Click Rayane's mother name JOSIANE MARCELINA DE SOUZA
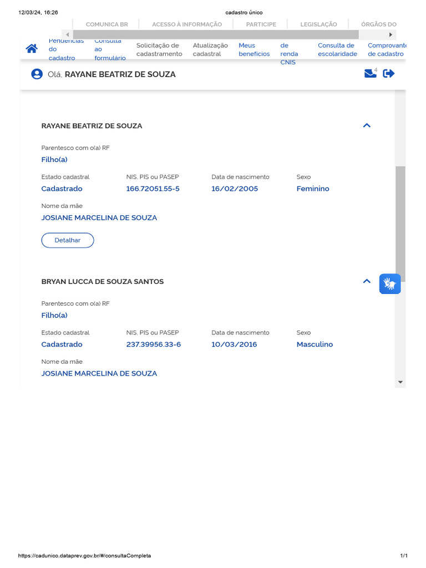The width and height of the screenshot is (426, 568). click(99, 217)
